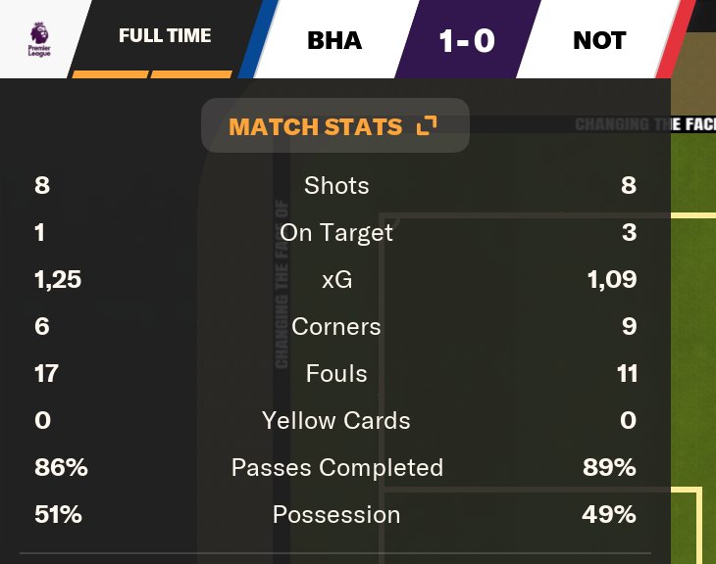Click the Passes Completed stat label
The width and height of the screenshot is (716, 564).
pos(336,467)
